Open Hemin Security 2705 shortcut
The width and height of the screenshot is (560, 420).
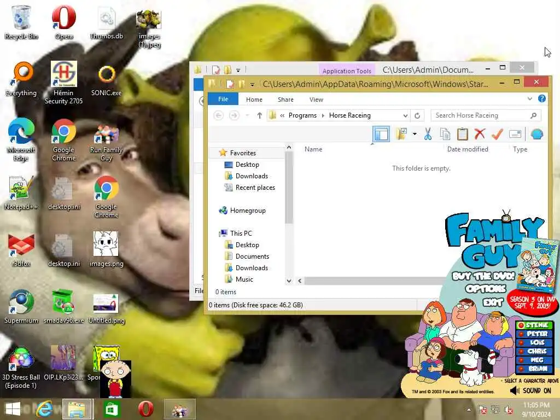(x=63, y=83)
